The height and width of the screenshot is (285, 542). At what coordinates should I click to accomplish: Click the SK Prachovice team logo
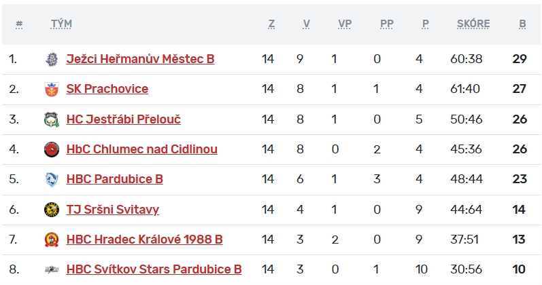point(51,89)
